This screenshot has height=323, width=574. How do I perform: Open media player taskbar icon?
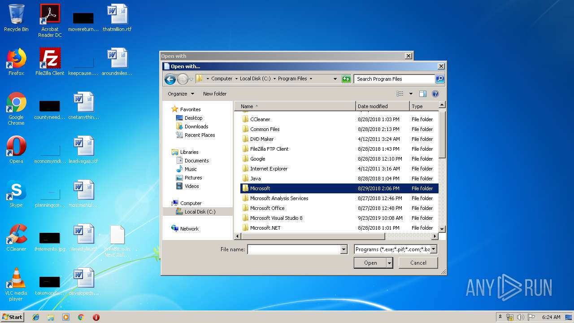pos(66,317)
